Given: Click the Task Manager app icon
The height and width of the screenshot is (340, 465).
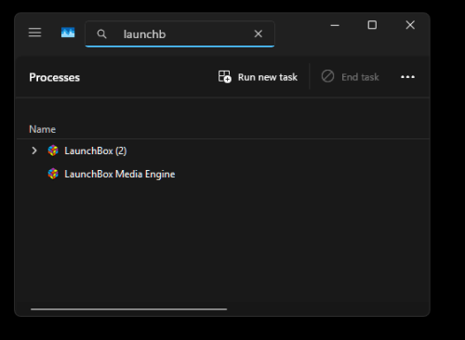Looking at the screenshot, I should [x=68, y=33].
